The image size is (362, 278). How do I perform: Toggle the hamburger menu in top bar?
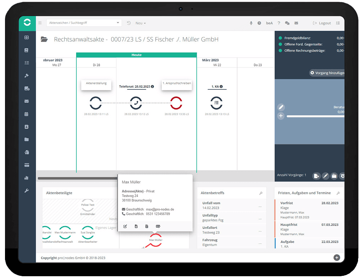[x=40, y=23]
